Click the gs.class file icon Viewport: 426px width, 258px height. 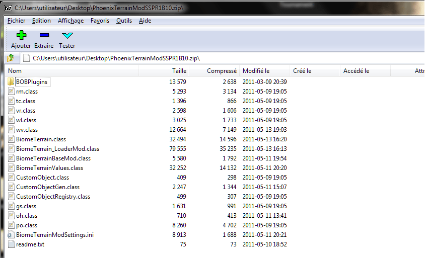[x=11, y=206]
